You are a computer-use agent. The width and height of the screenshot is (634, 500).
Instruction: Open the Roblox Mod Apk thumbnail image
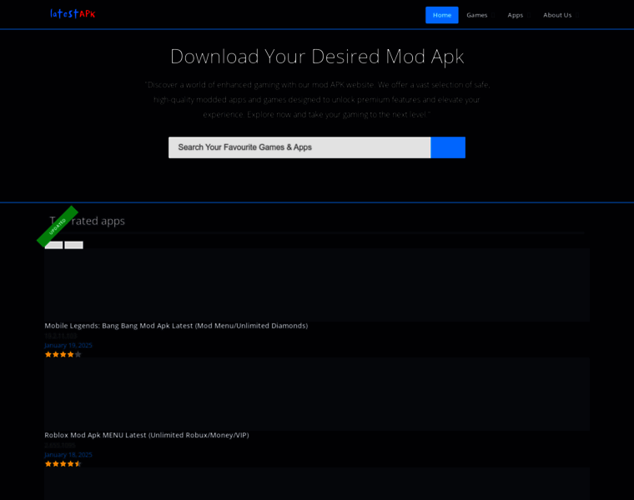(317, 394)
